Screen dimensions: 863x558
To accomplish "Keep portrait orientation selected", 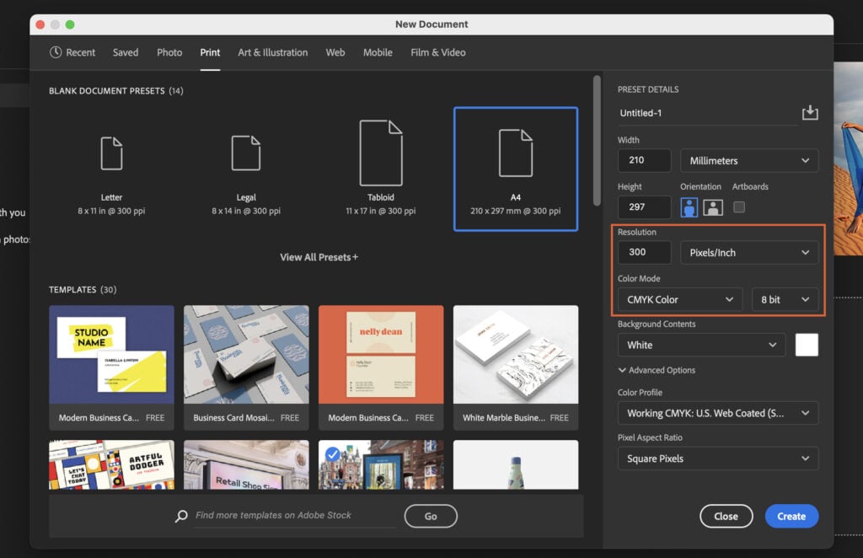I will 689,207.
